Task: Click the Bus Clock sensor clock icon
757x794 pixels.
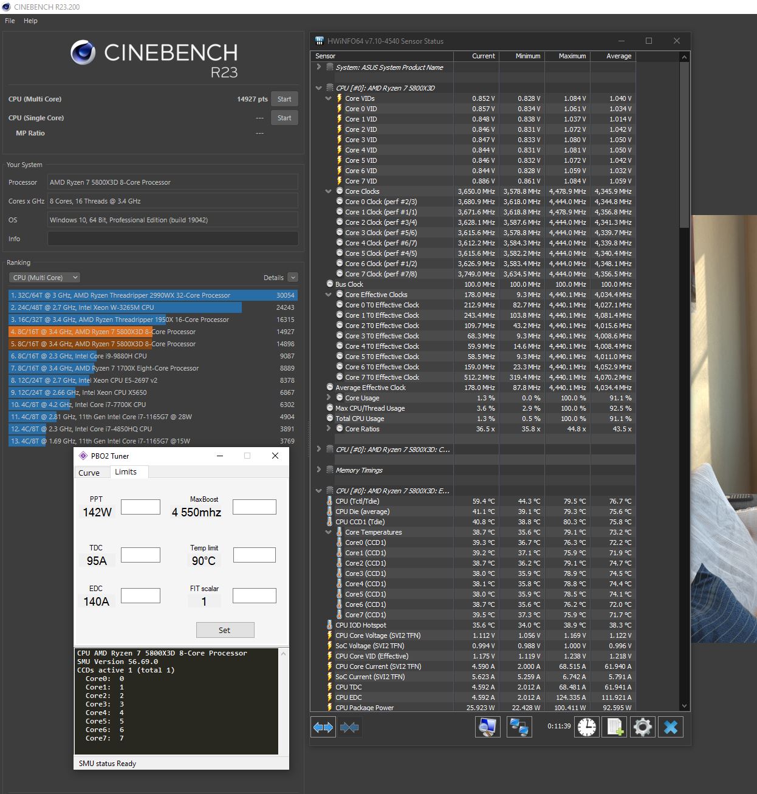Action: 329,284
